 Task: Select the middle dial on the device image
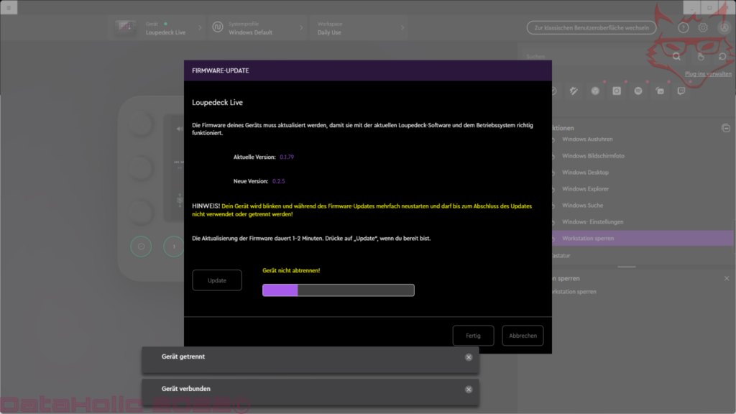(x=140, y=167)
